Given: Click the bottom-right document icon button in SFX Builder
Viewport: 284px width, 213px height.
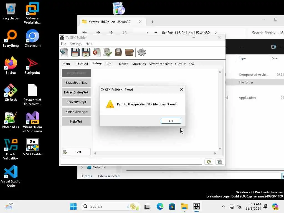Looking at the screenshot, I should [x=220, y=162].
